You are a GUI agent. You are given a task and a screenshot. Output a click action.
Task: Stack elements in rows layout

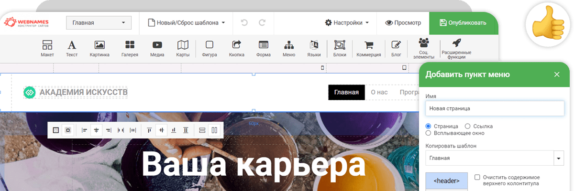tap(202, 130)
